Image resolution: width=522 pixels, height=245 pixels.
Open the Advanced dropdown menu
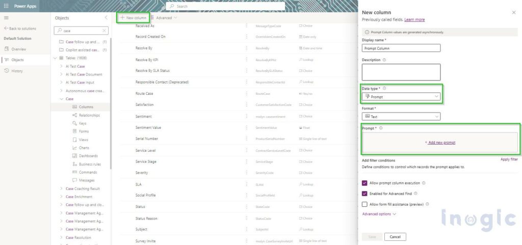tap(164, 18)
